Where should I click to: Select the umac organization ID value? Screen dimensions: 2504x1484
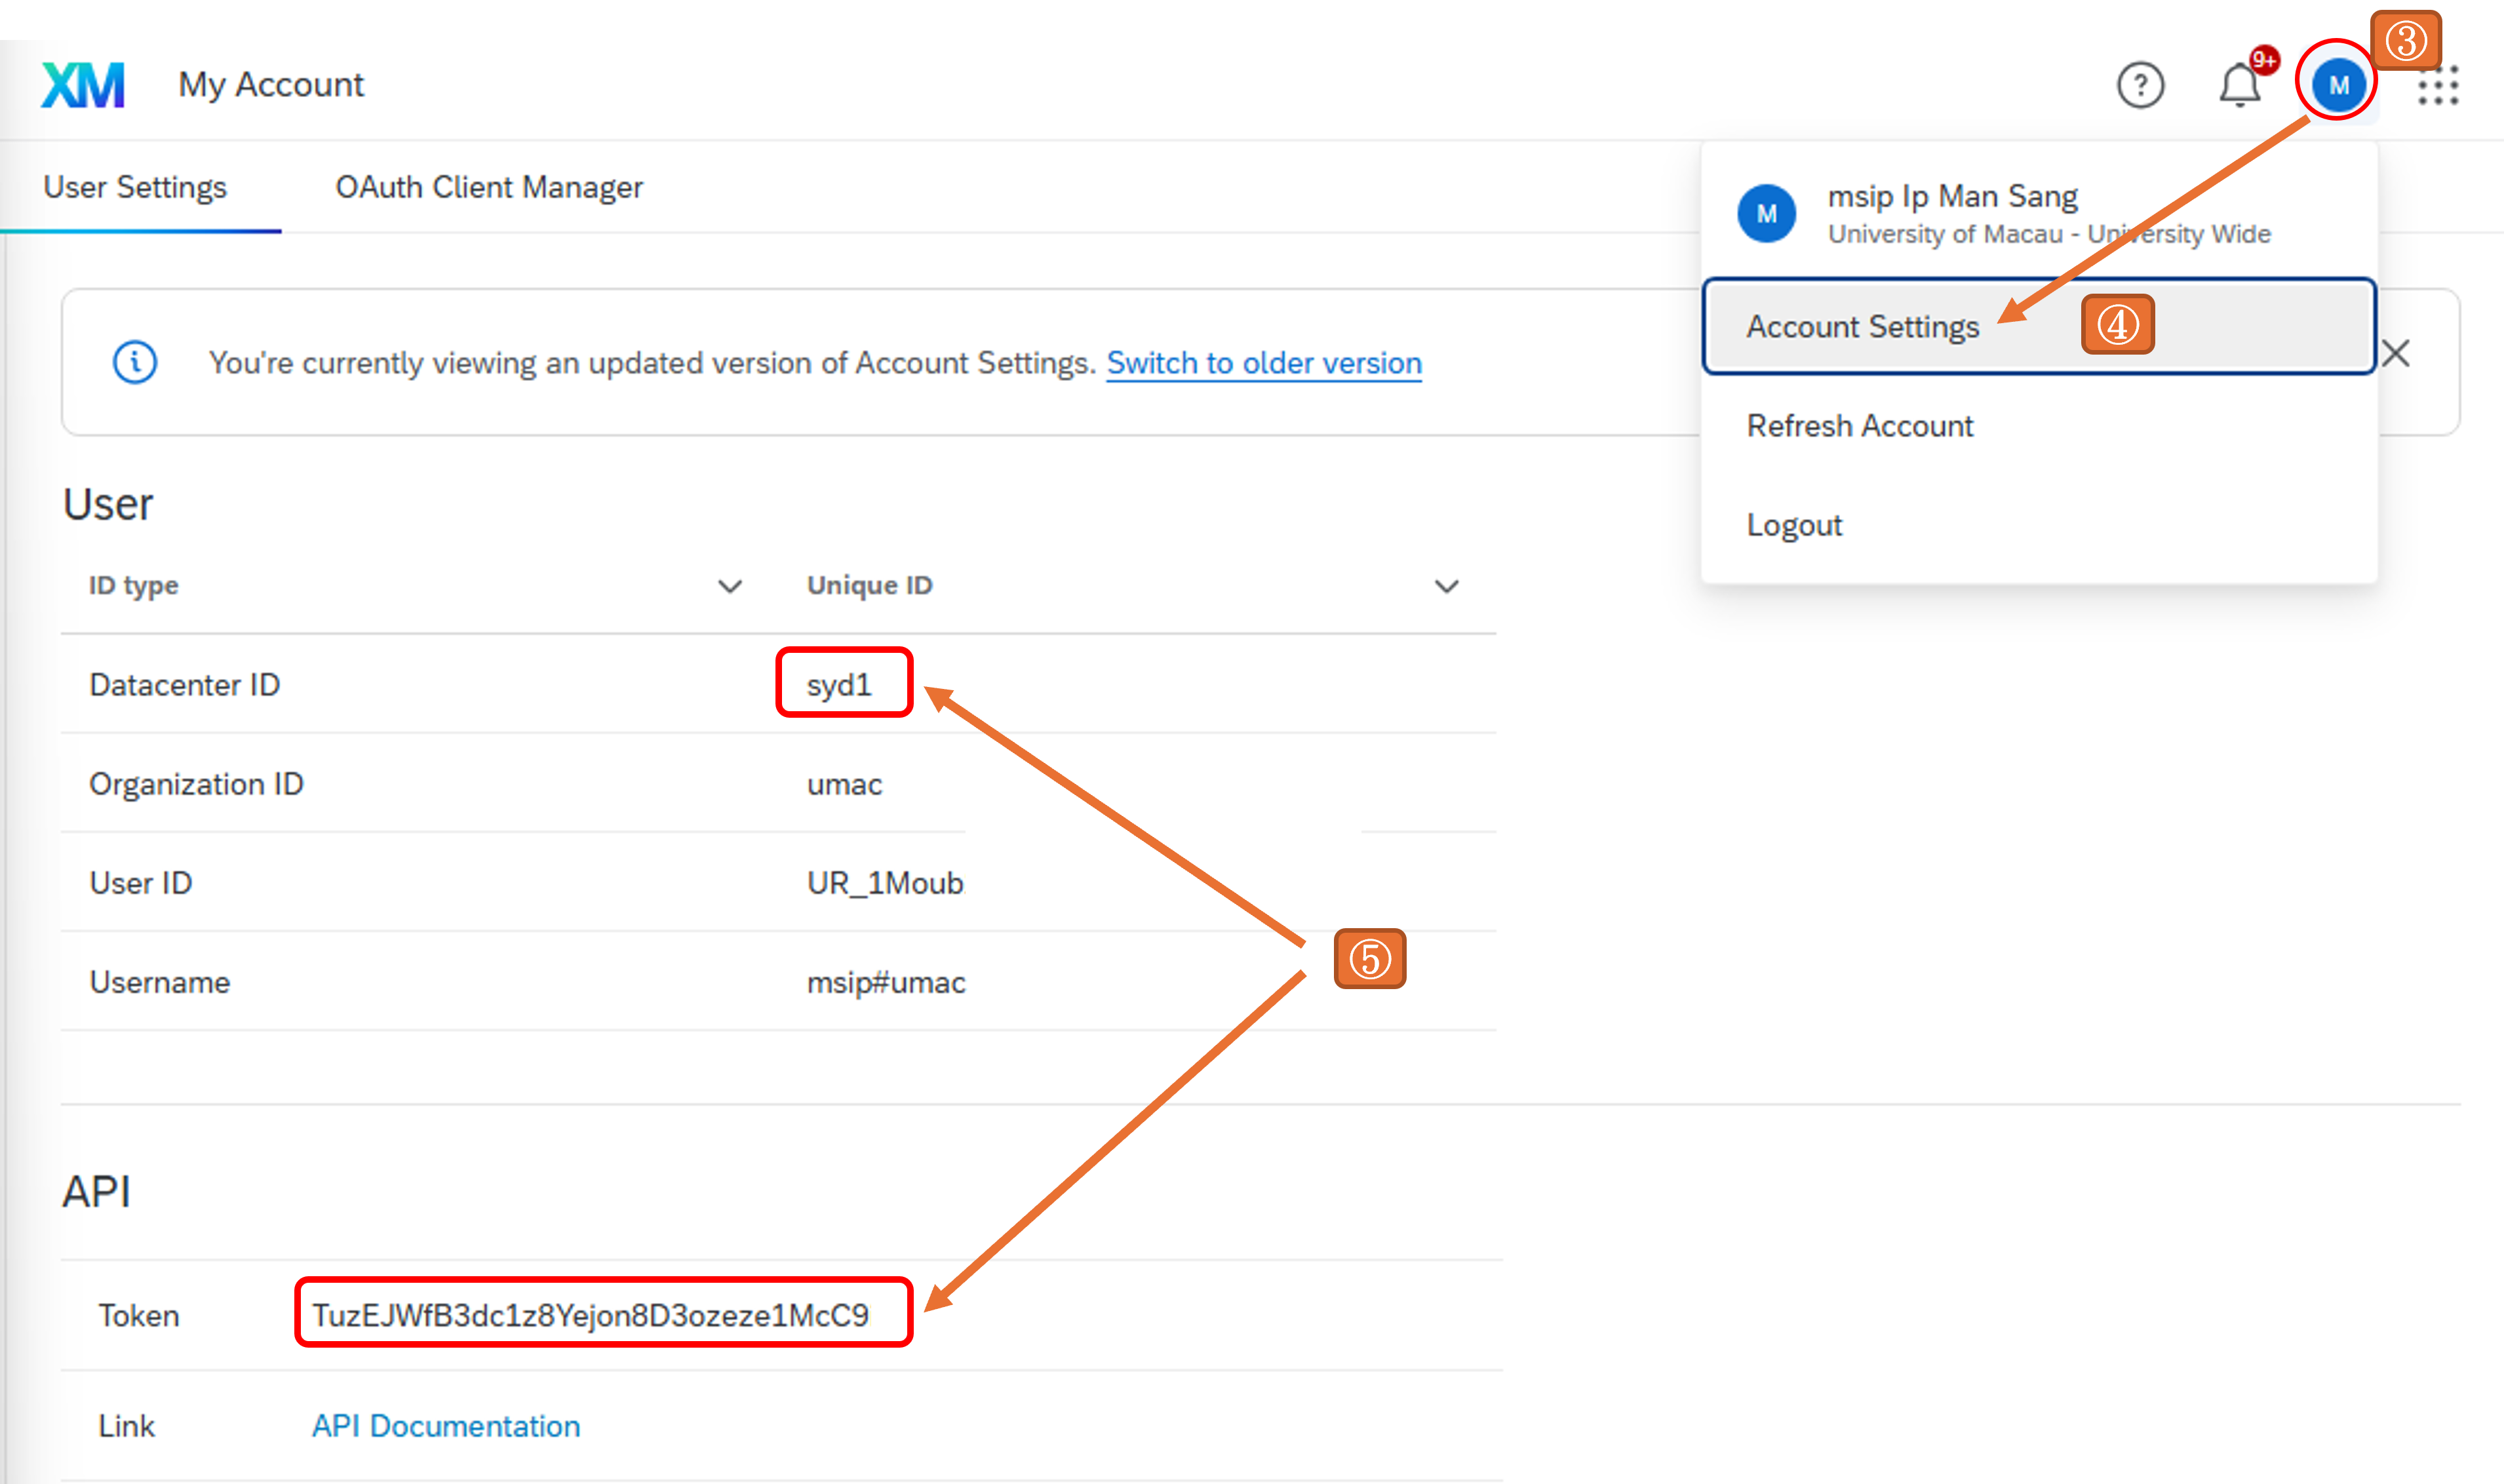(x=844, y=785)
